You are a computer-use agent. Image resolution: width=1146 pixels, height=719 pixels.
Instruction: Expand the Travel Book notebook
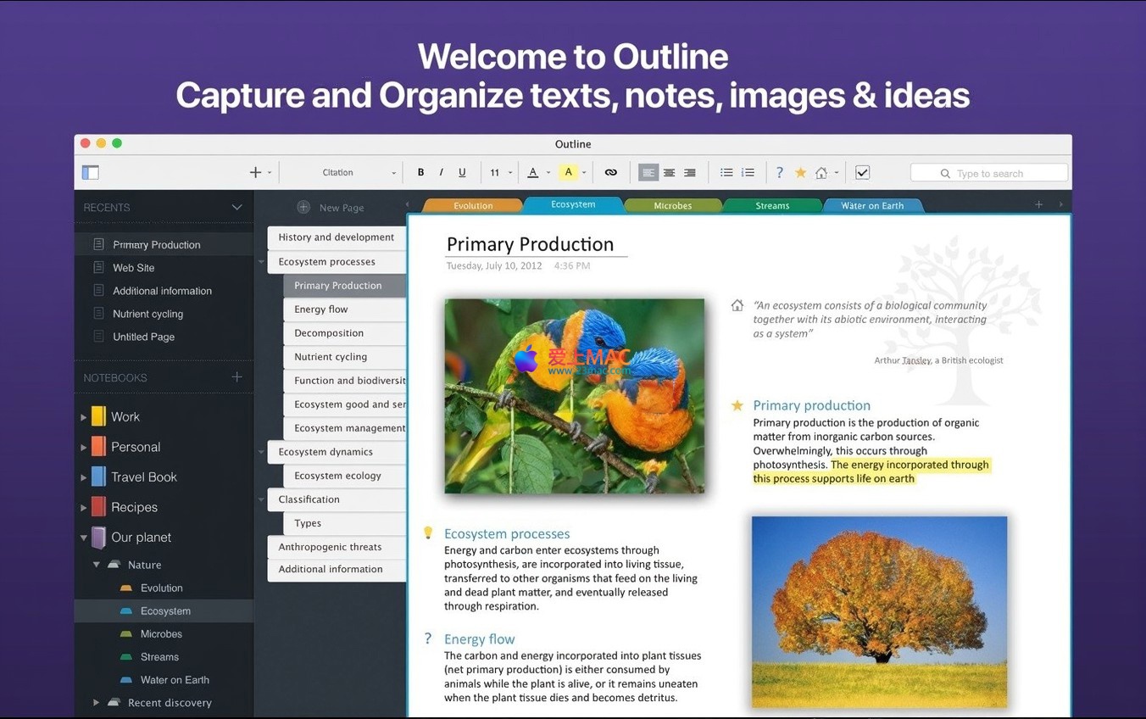83,477
